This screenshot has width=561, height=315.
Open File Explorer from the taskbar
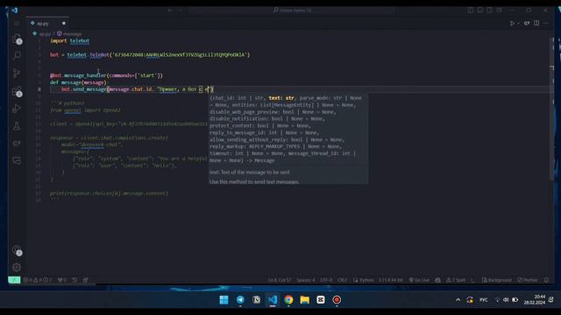pyautogui.click(x=304, y=299)
